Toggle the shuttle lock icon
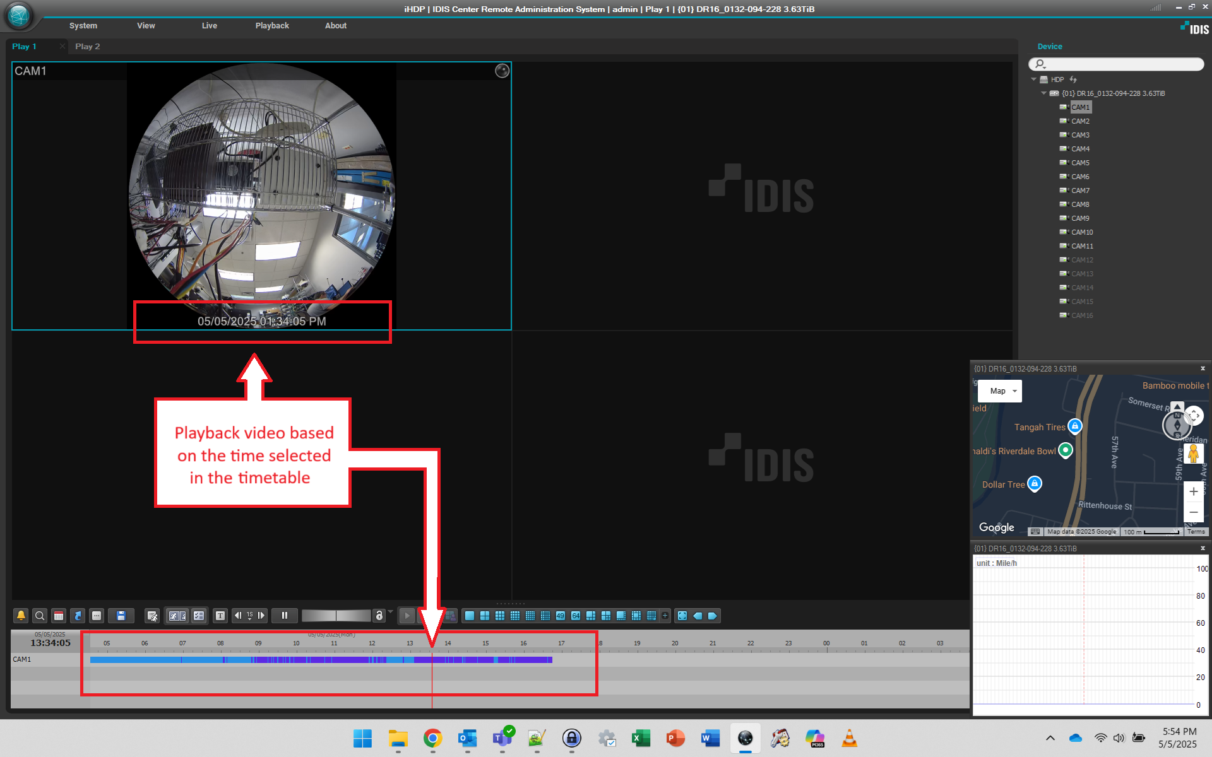The width and height of the screenshot is (1212, 757). coord(379,616)
